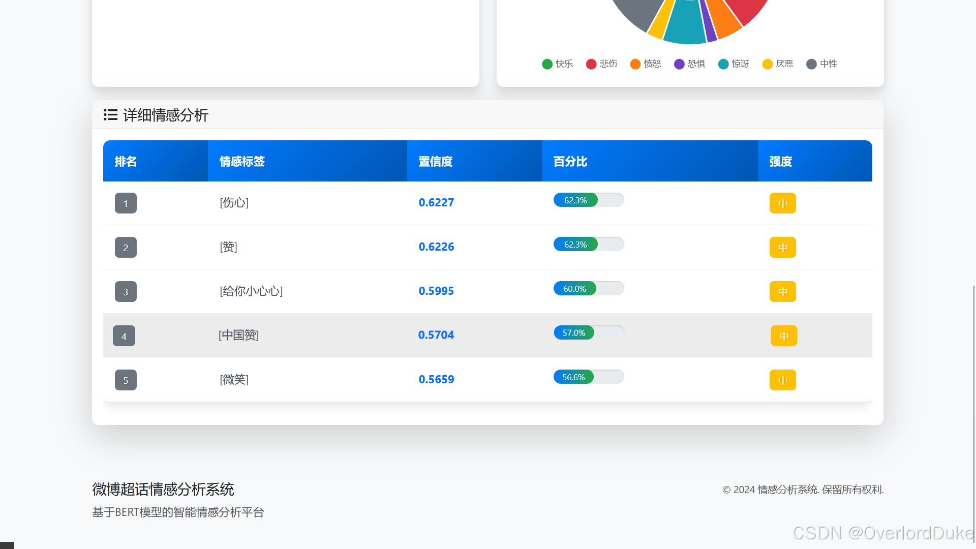Click the 微博超话情感分析系统 footer title
Image resolution: width=976 pixels, height=549 pixels.
coord(163,489)
